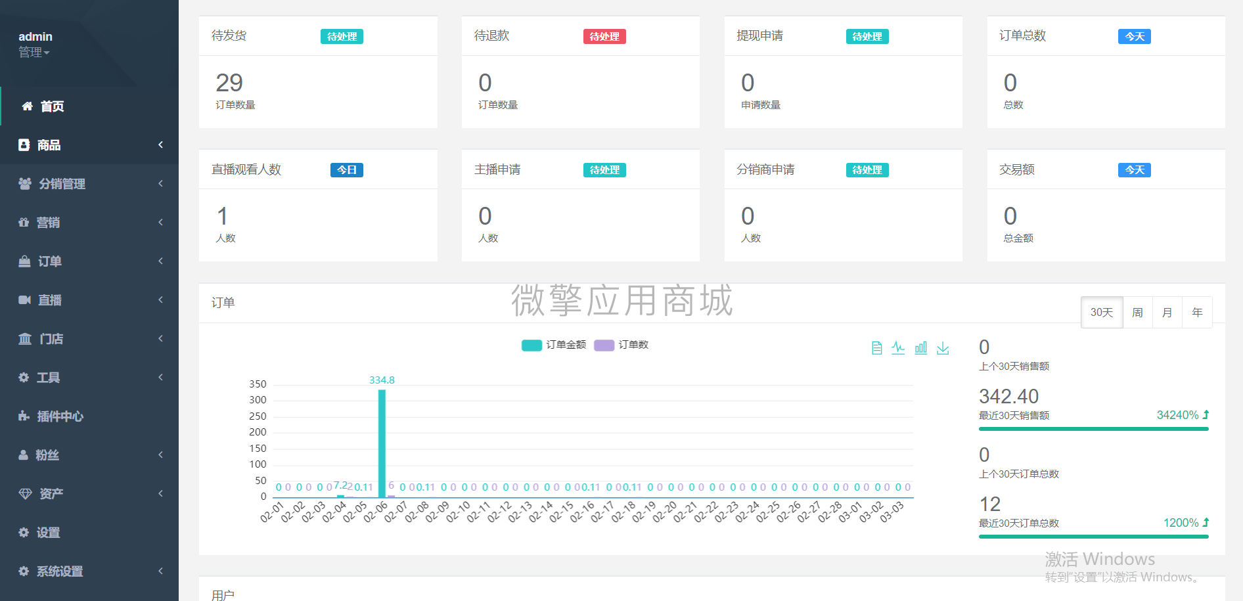
Task: Click the 商品 sidebar icon
Action: (x=24, y=145)
